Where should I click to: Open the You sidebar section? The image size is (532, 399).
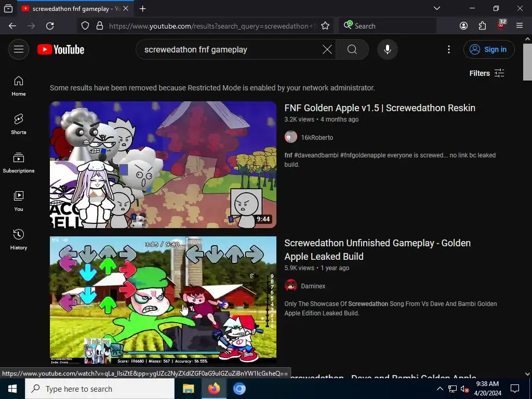[19, 201]
